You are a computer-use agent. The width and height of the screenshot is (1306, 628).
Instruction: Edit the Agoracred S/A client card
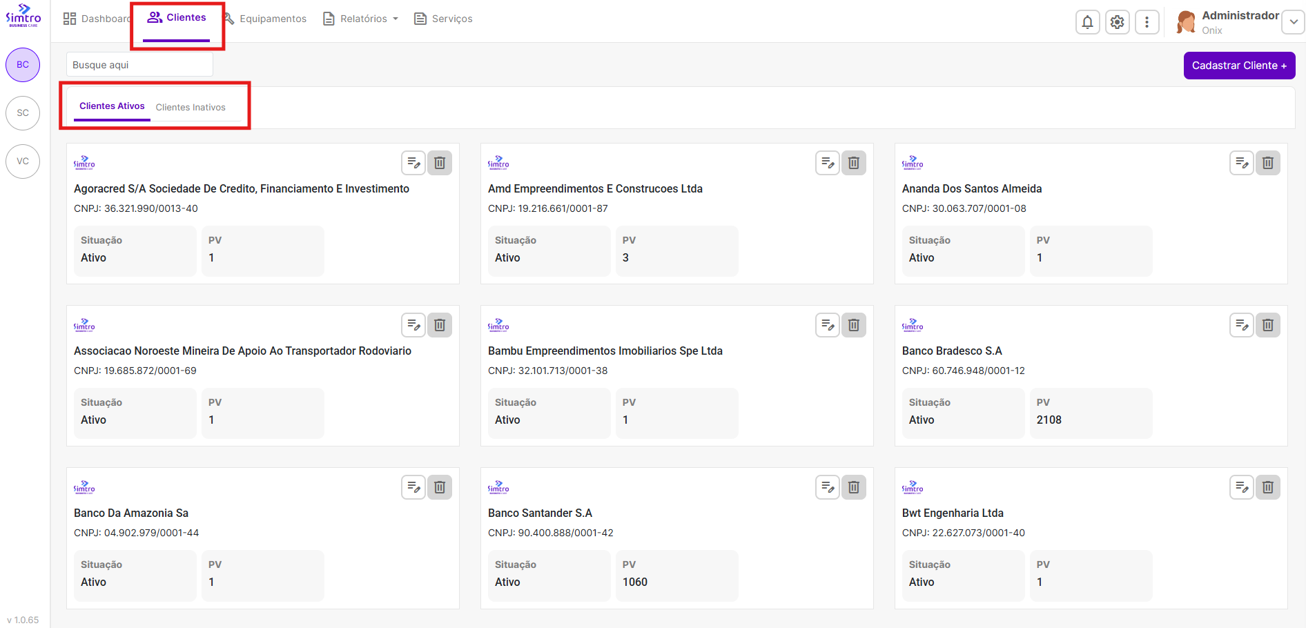coord(413,163)
